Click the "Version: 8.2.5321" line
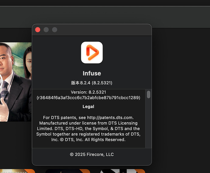The image size is (210, 173). [88, 92]
